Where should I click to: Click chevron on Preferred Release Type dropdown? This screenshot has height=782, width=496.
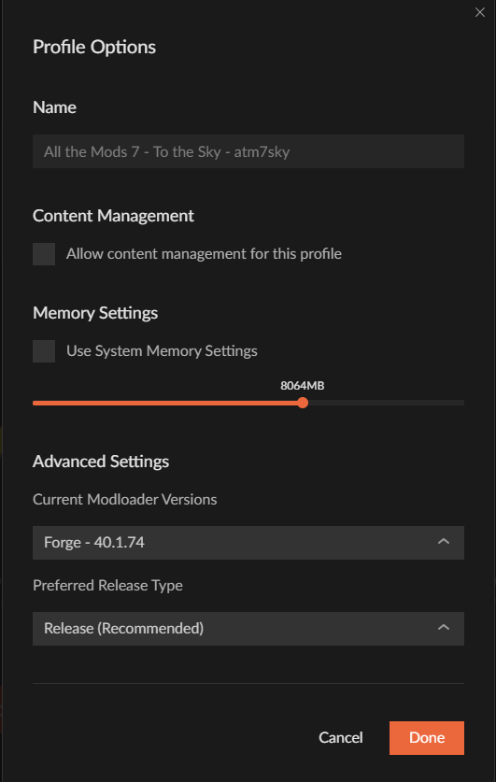click(x=443, y=628)
